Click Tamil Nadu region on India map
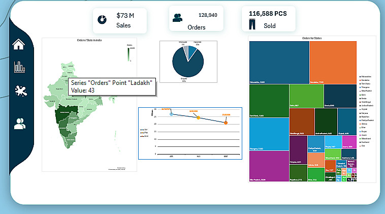This screenshot has height=214, width=385. click(x=70, y=141)
